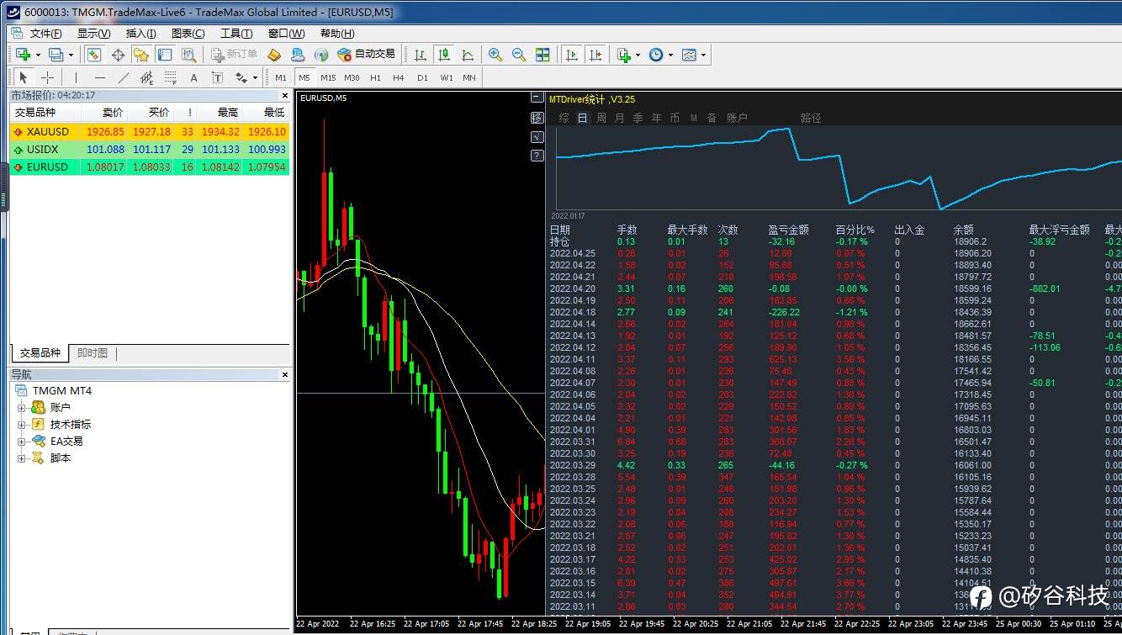This screenshot has width=1122, height=635.
Task: Select the Horizontal Line drawing tool
Action: pos(99,77)
